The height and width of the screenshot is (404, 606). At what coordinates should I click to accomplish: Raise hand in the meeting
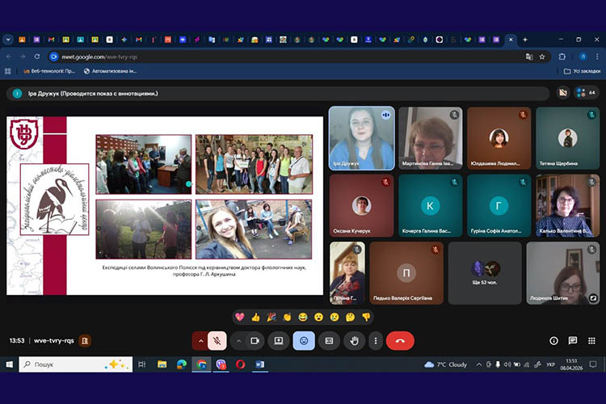pos(353,341)
